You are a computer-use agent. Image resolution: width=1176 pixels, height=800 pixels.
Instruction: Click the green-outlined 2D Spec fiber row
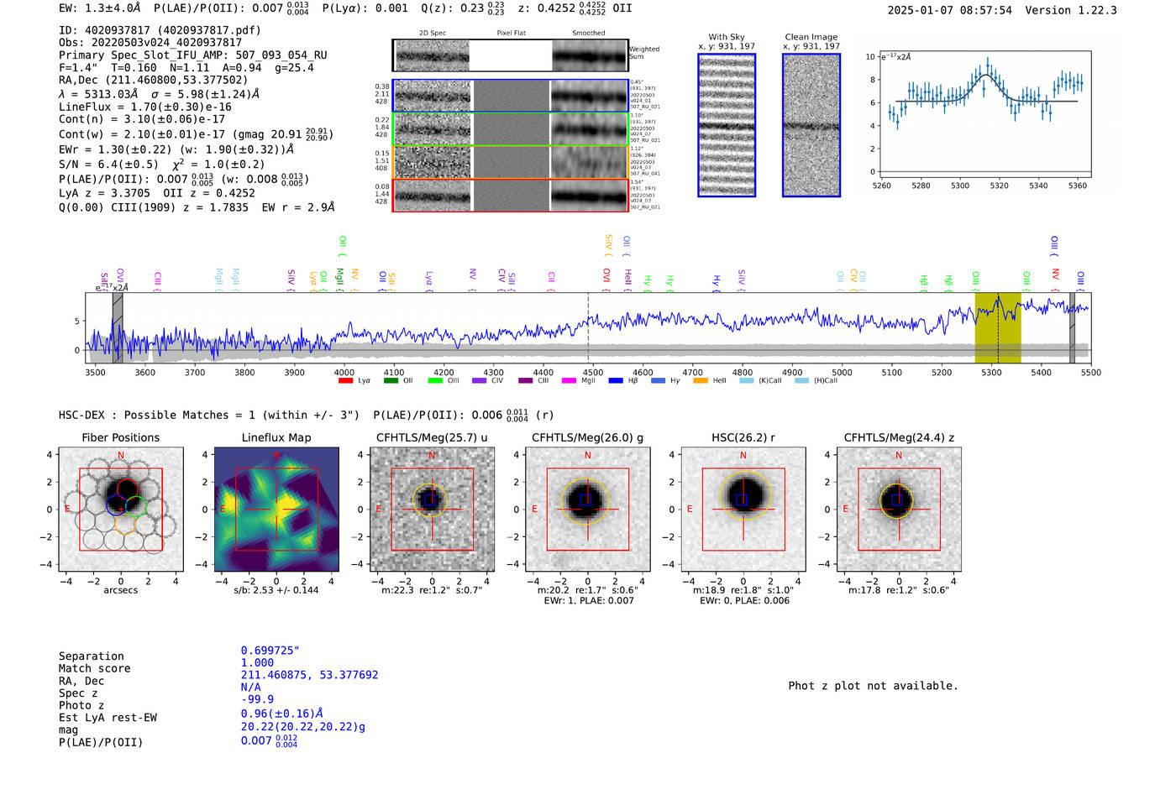point(510,129)
